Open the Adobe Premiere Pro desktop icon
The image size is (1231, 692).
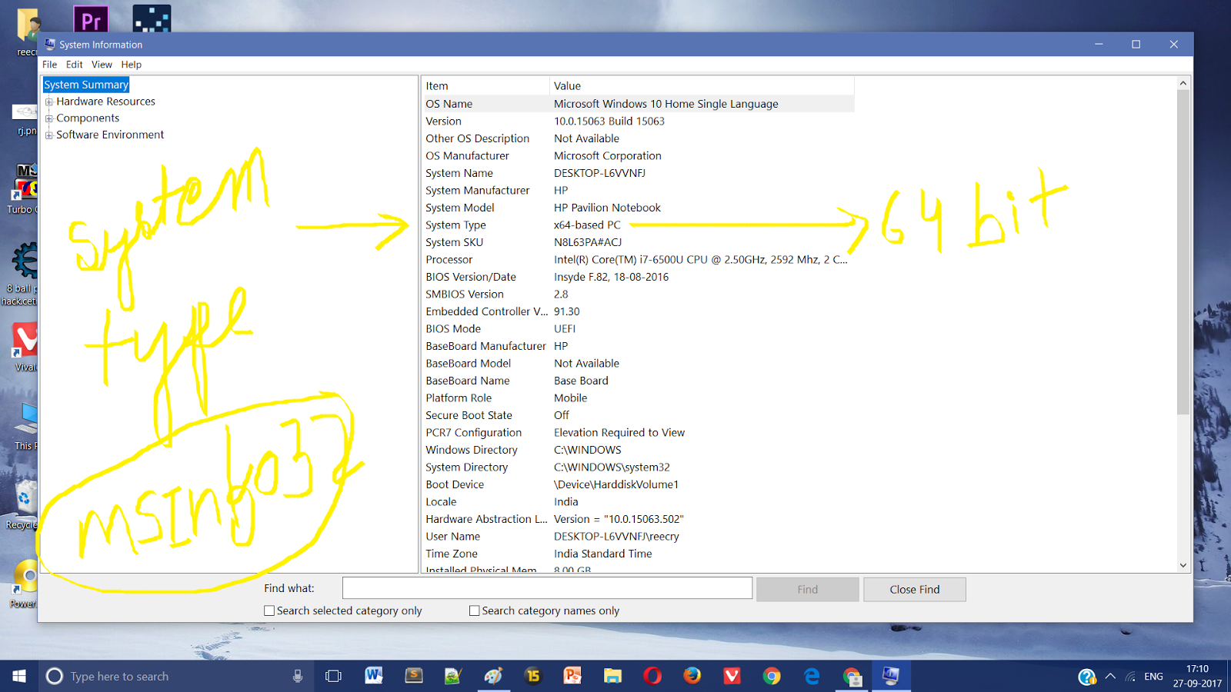coord(91,18)
